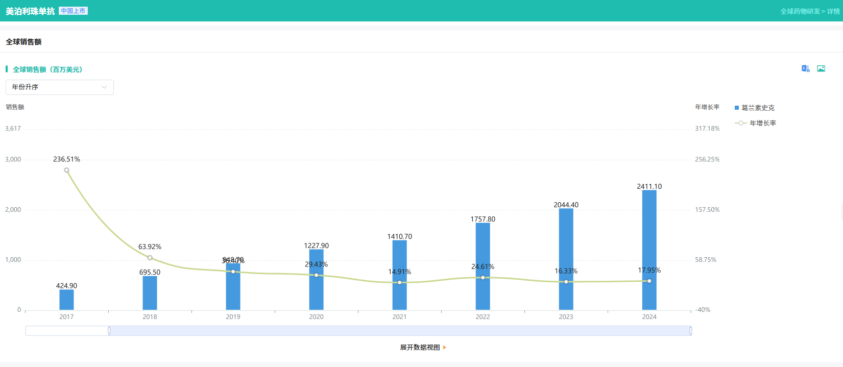Toggle the 葛兰素史克 series legend label
This screenshot has width=843, height=367.
click(x=758, y=108)
